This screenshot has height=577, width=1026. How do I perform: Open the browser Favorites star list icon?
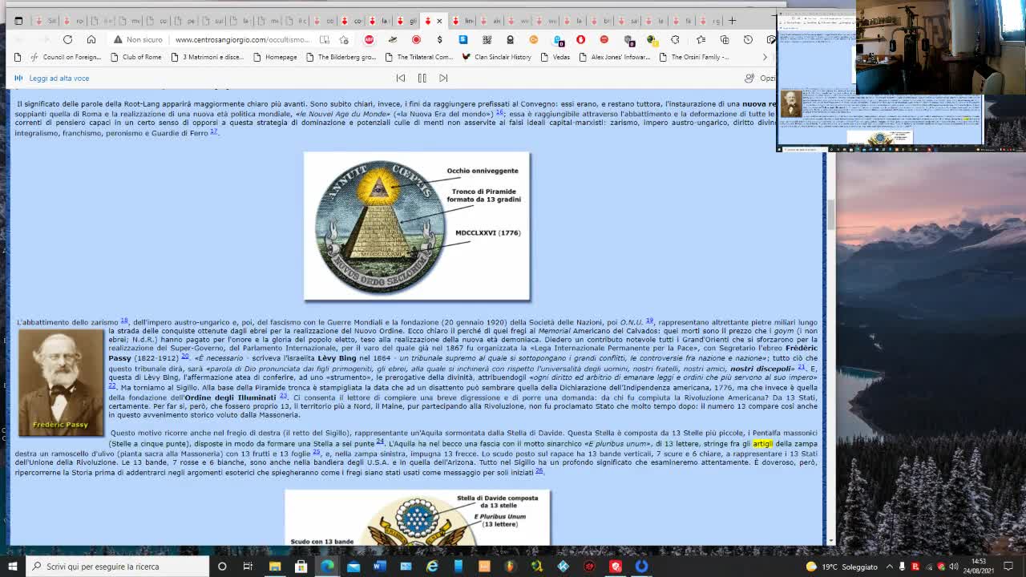point(701,39)
